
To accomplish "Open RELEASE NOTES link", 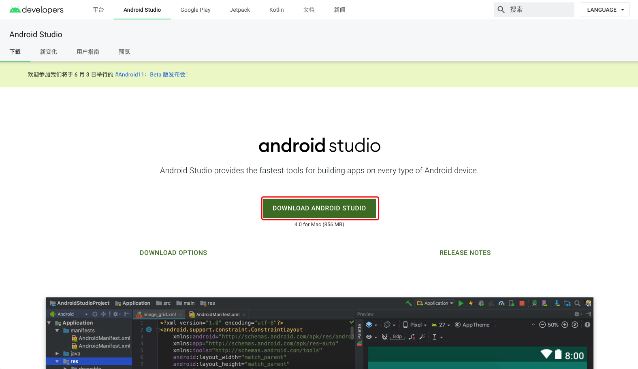I will tap(465, 252).
